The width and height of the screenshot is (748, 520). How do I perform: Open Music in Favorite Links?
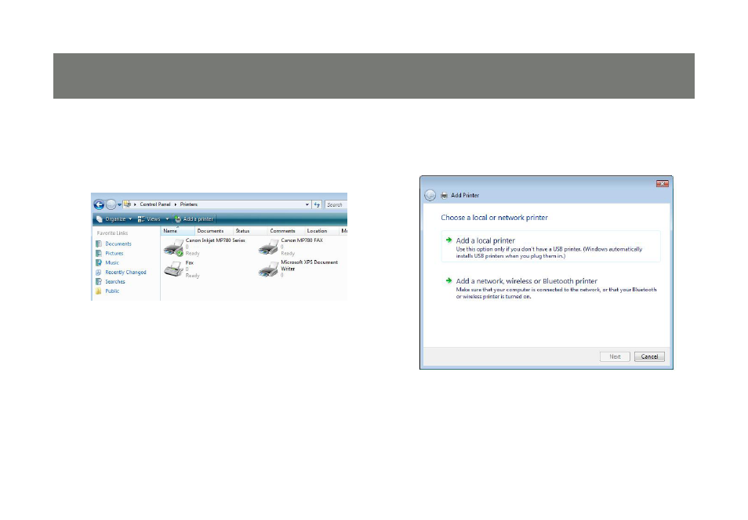coord(111,262)
